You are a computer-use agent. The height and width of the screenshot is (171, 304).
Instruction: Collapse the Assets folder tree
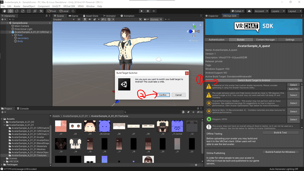pos(2,119)
